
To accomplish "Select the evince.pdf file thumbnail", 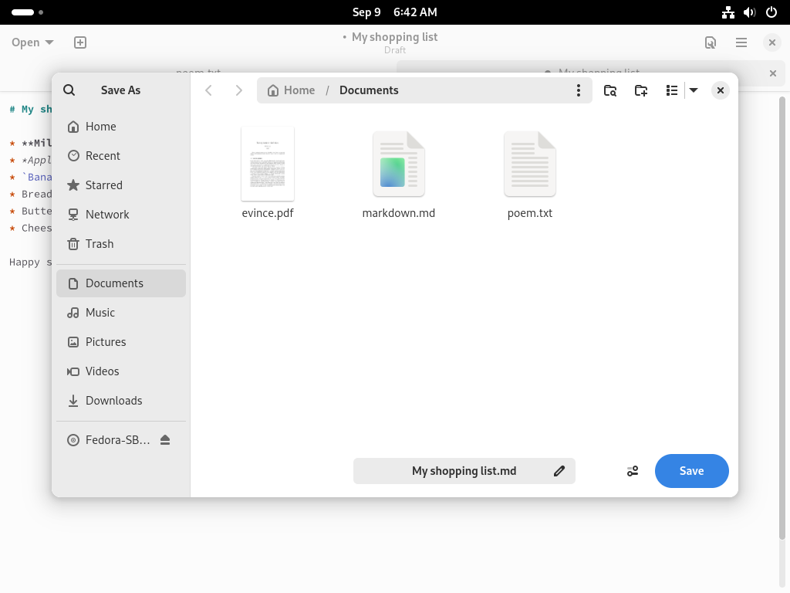I will pos(268,164).
